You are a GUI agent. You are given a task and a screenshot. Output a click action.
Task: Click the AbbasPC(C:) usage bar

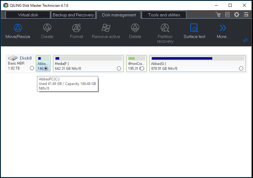43,58
